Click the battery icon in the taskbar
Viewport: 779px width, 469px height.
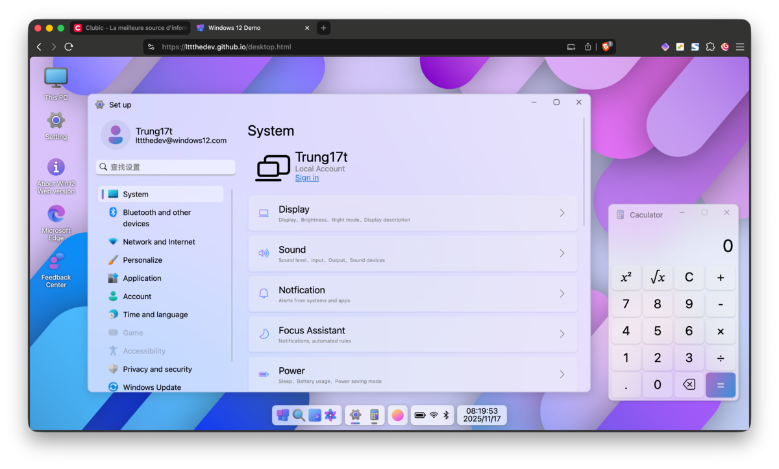[419, 415]
